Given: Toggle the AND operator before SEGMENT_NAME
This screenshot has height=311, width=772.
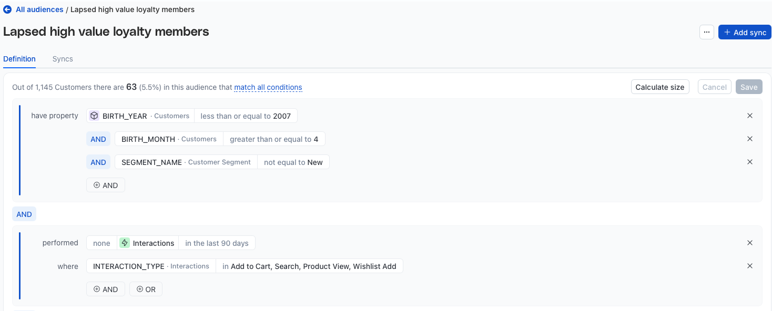Looking at the screenshot, I should pos(98,162).
